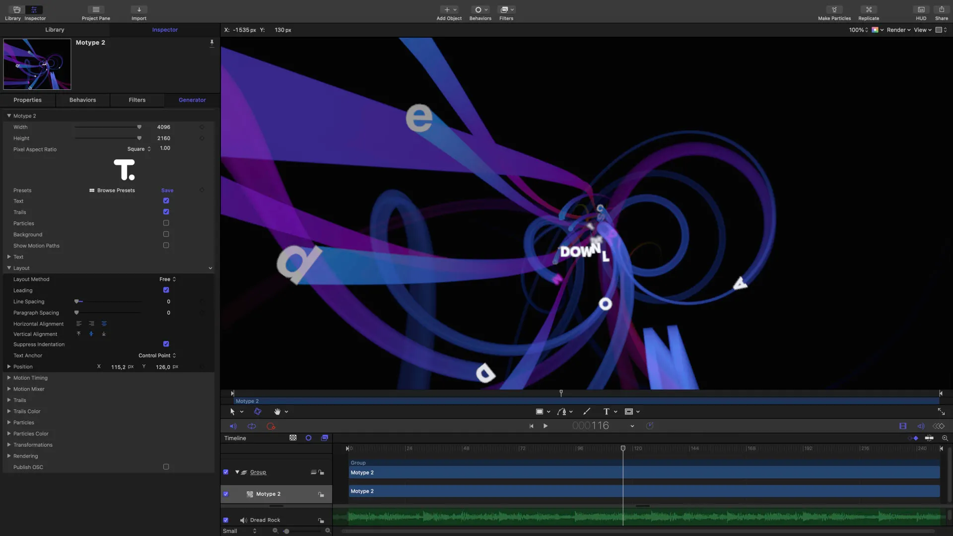Select the Pan hand tool

coord(277,411)
